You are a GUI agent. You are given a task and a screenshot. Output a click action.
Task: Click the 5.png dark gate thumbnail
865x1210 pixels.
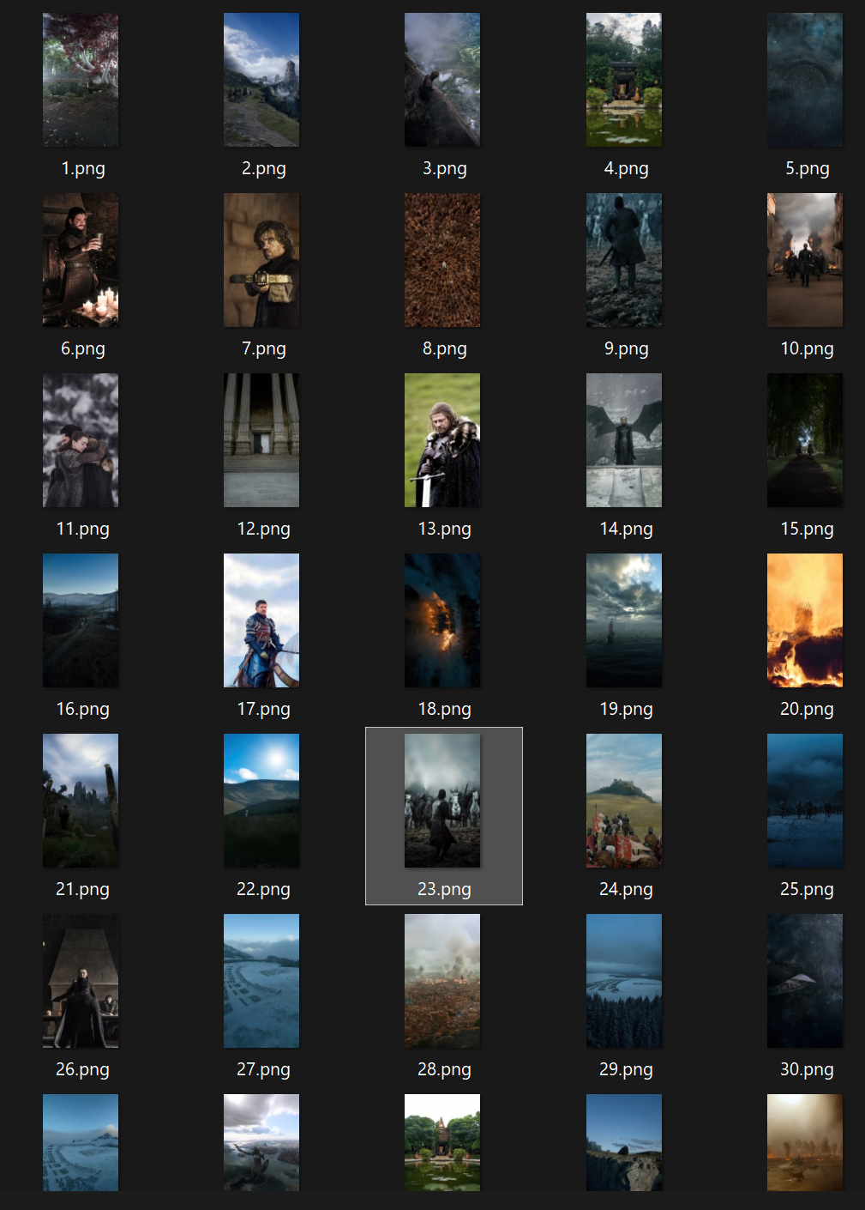tap(805, 80)
